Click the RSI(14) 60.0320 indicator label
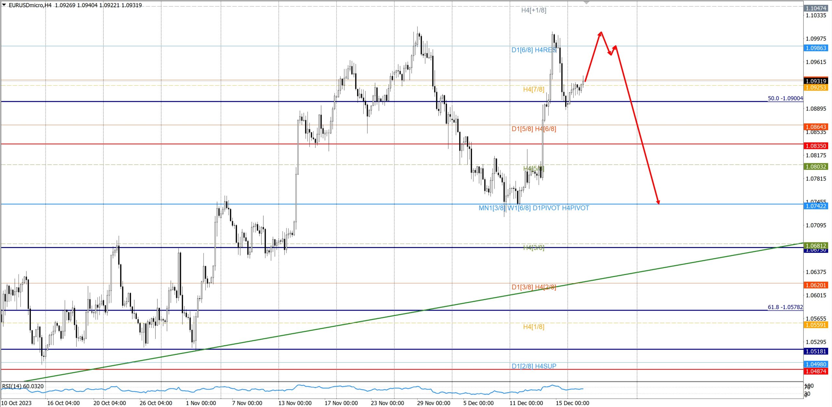This screenshot has width=832, height=407. click(23, 386)
